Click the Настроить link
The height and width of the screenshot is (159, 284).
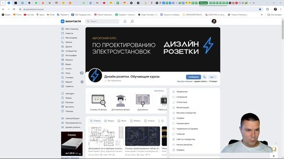(159, 91)
